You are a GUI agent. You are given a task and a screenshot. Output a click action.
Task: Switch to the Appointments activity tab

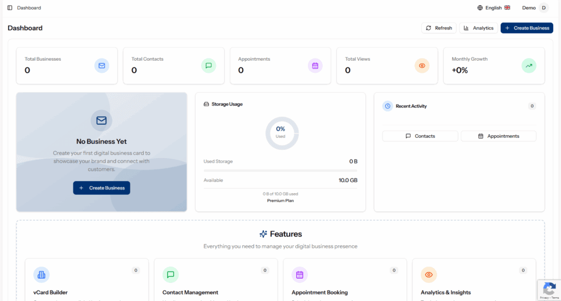coord(499,136)
